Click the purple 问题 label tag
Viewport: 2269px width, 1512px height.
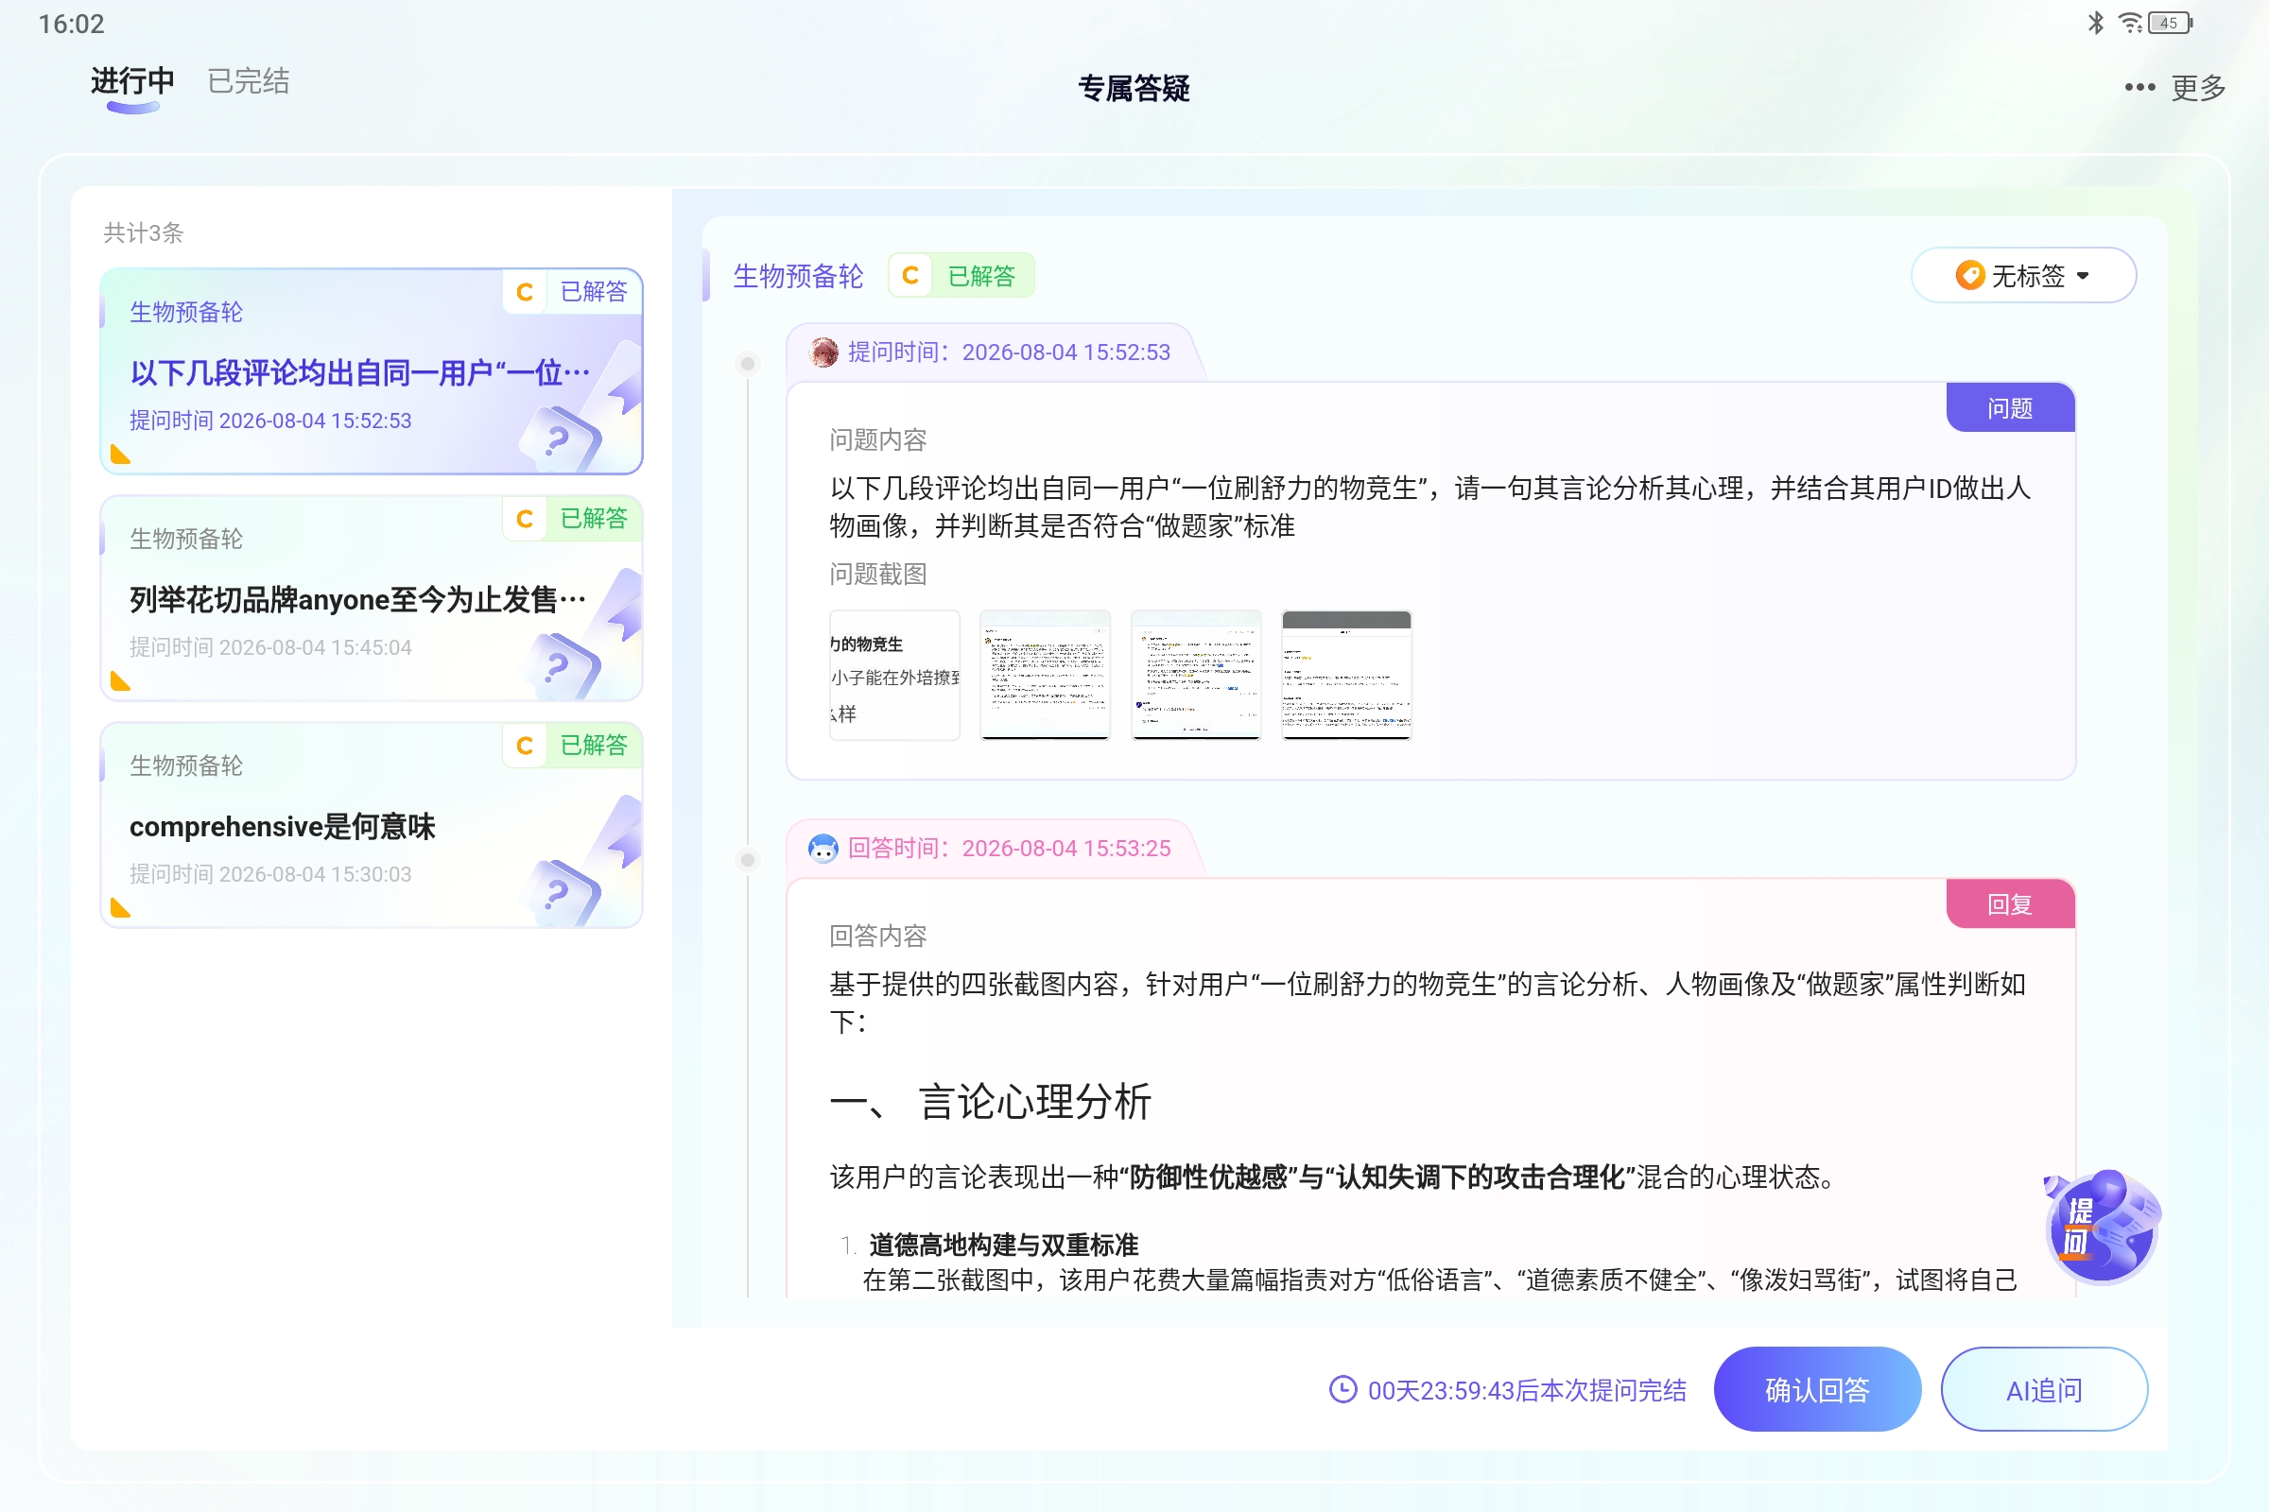point(2011,408)
